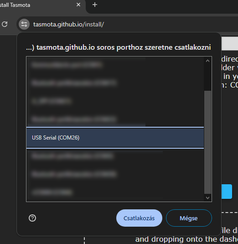Image resolution: width=238 pixels, height=244 pixels.
Task: Click the Mégse cancel button
Action: (189, 218)
